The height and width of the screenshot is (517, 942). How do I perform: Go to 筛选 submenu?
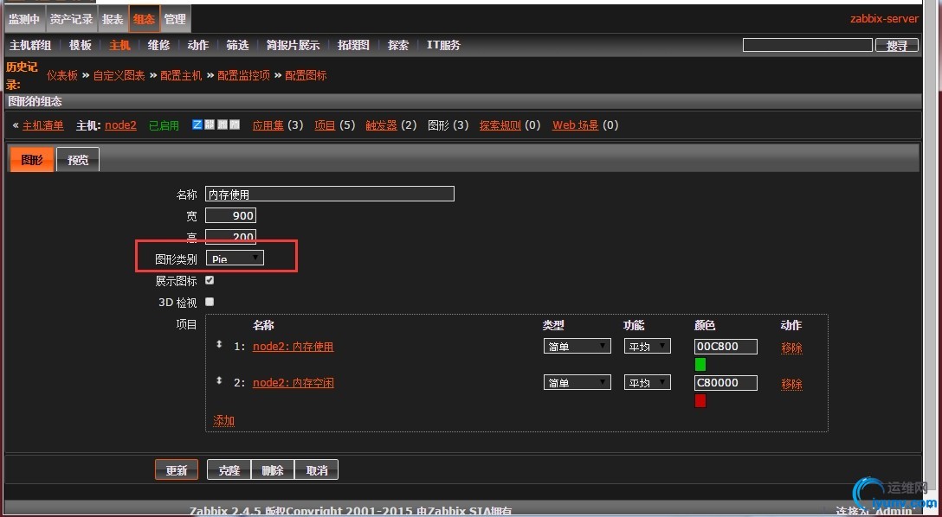pos(237,45)
